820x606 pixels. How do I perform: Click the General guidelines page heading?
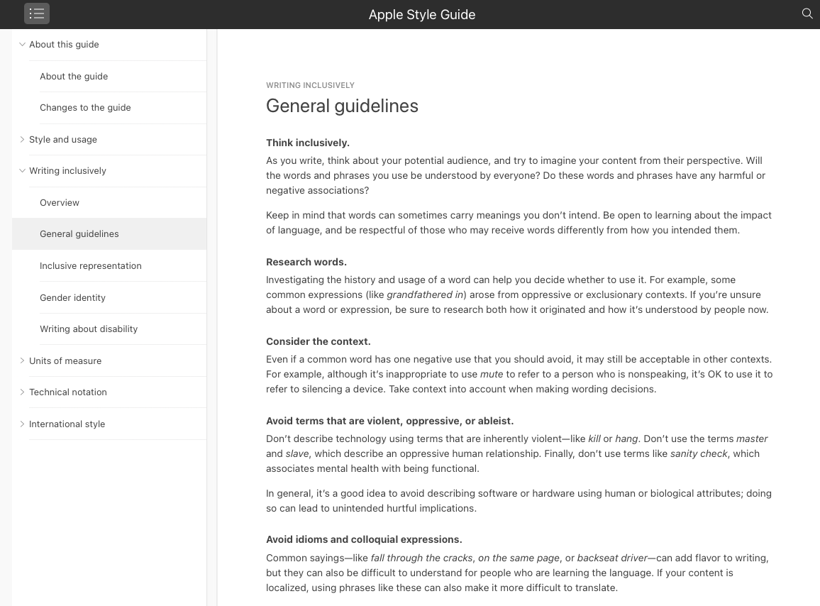342,106
